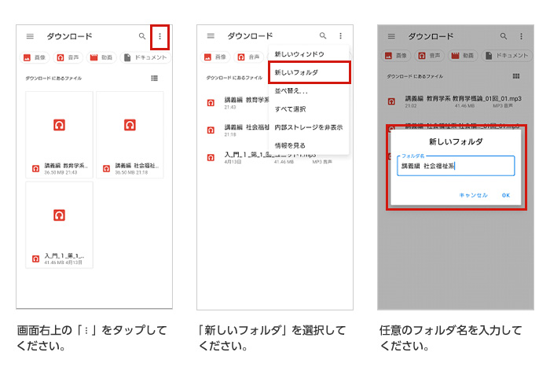
Task: Choose 並べ替え... from the menu
Action: pyautogui.click(x=309, y=91)
